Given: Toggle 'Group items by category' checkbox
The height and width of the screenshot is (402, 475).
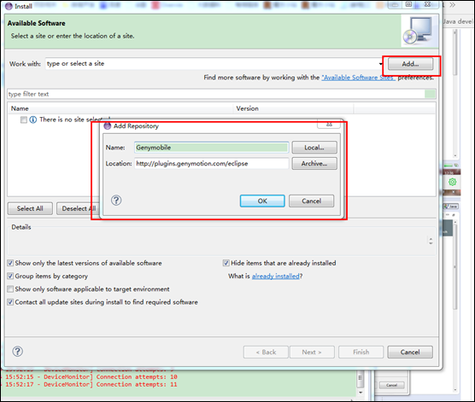Looking at the screenshot, I should tap(10, 276).
